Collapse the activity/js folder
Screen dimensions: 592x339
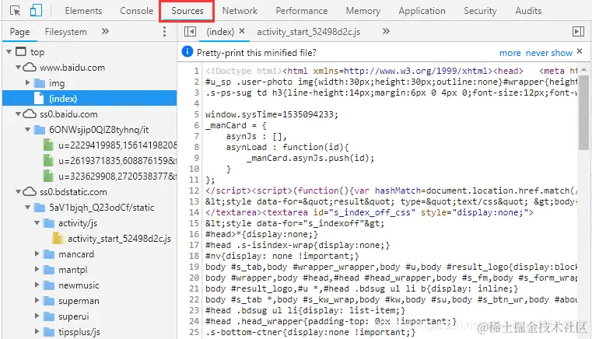(x=37, y=222)
